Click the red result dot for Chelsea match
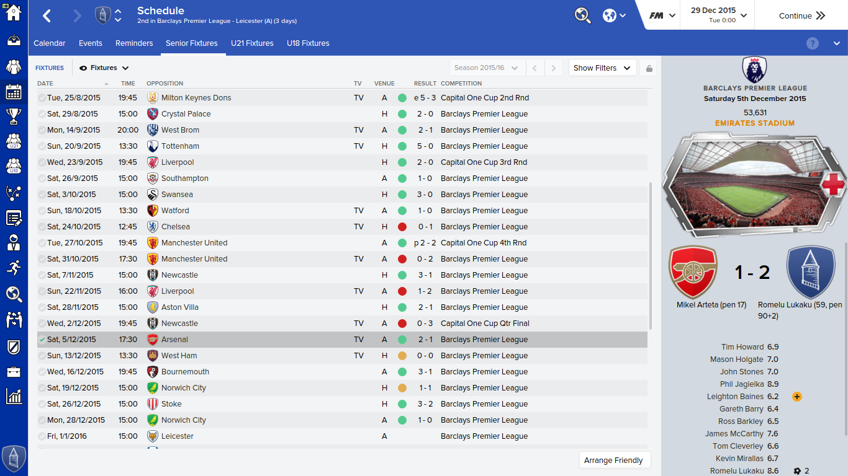The height and width of the screenshot is (476, 848). click(x=402, y=227)
